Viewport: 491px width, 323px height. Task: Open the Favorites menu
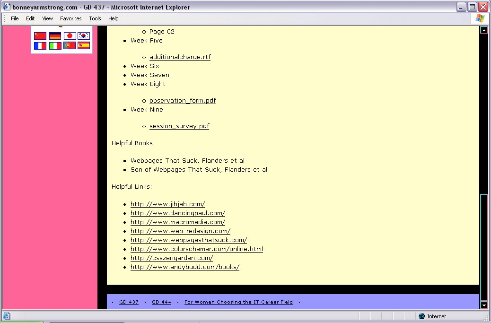click(x=70, y=18)
